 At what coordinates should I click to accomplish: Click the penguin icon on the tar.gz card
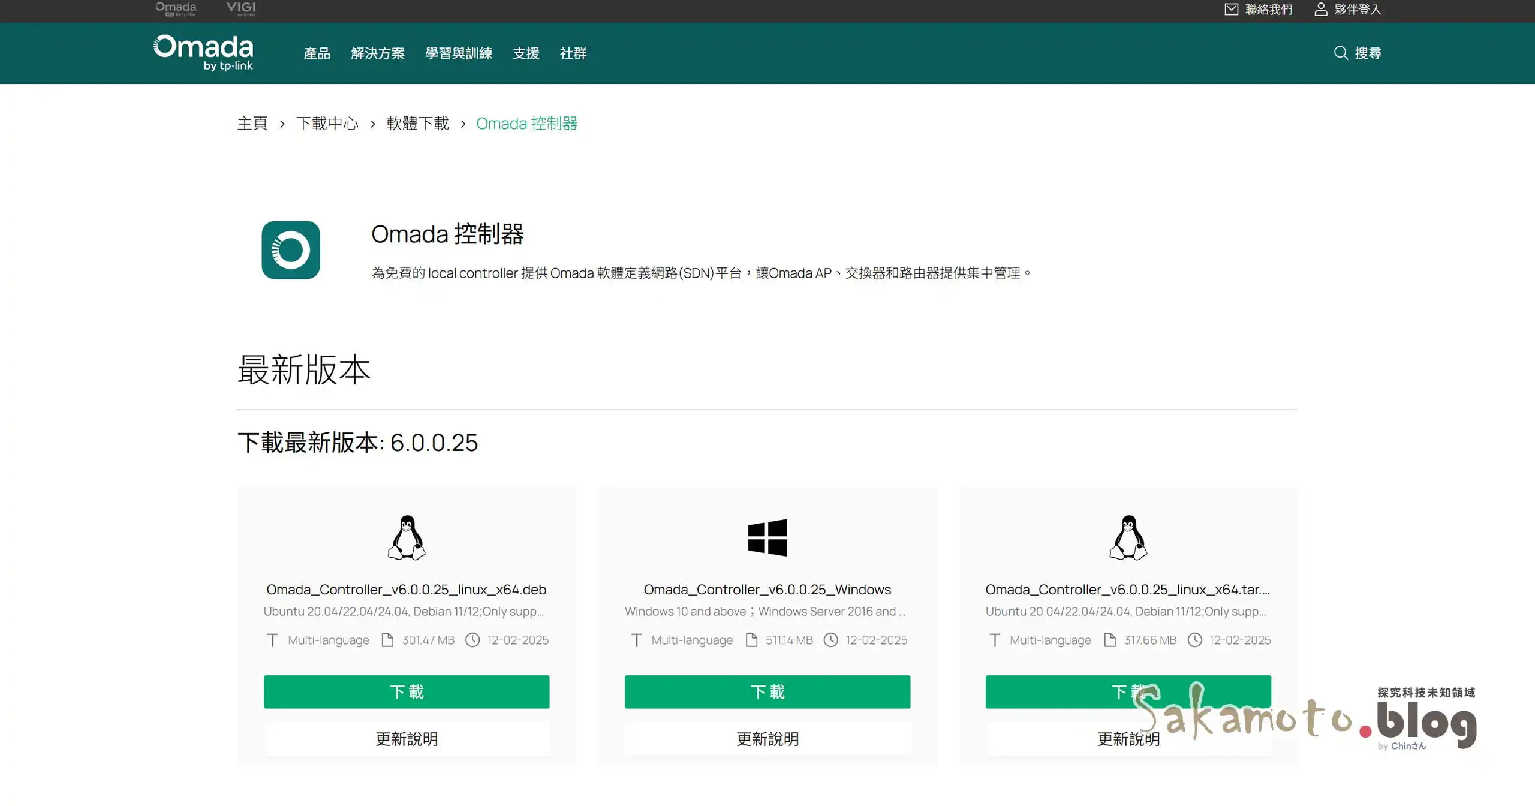[1128, 538]
